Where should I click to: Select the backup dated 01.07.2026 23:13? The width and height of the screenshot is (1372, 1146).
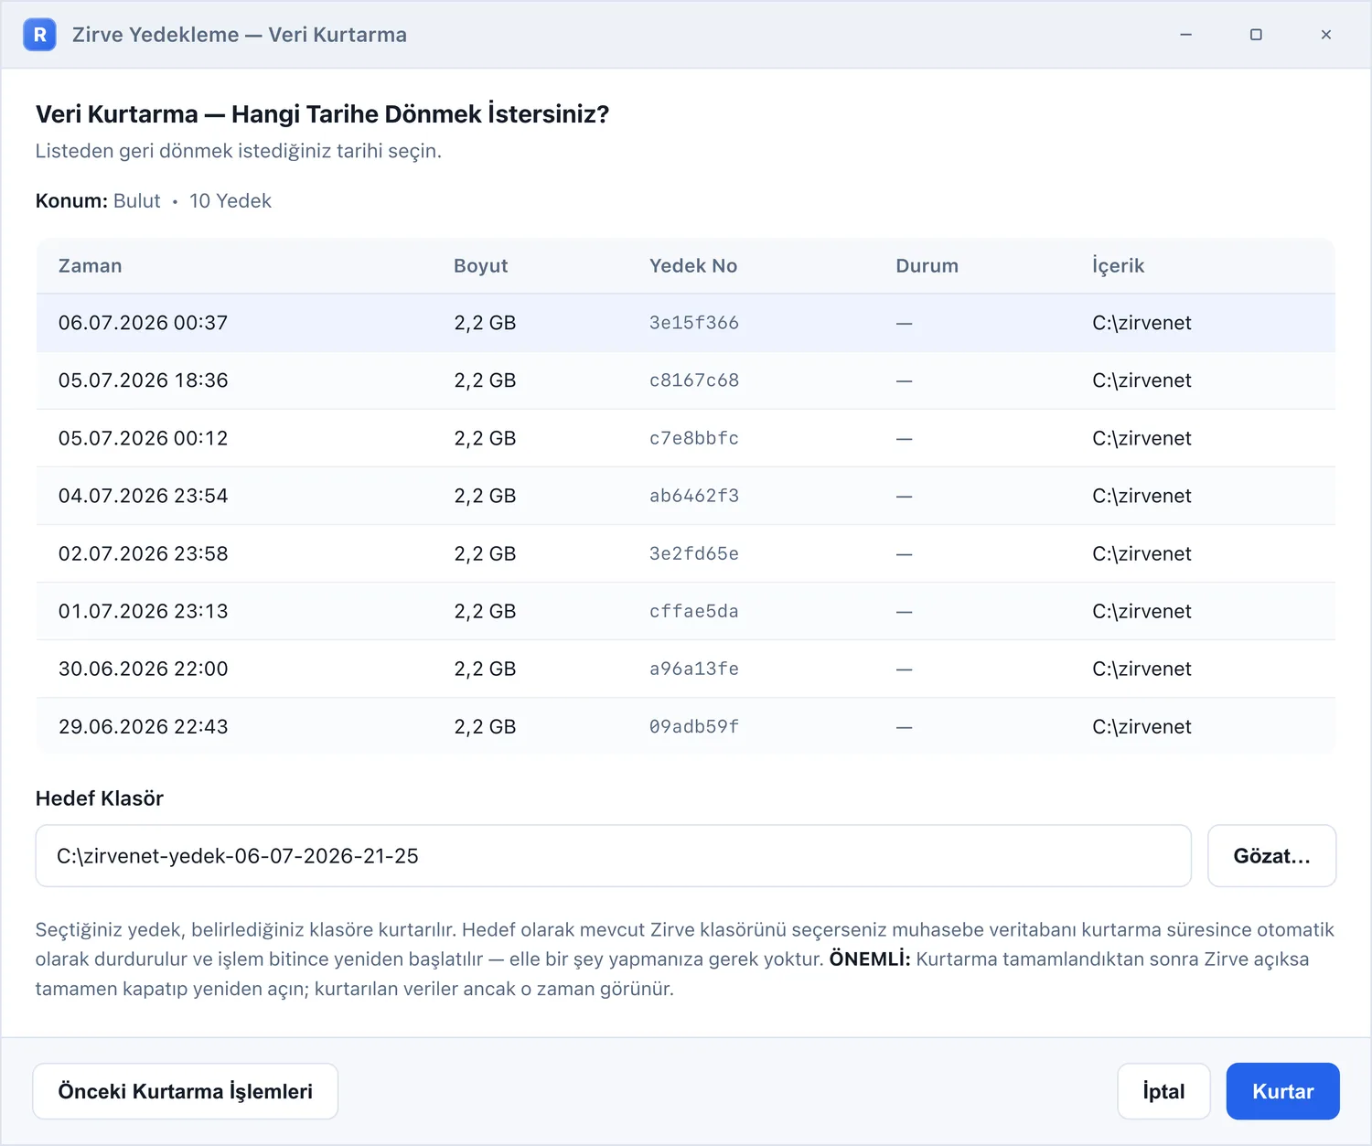686,611
